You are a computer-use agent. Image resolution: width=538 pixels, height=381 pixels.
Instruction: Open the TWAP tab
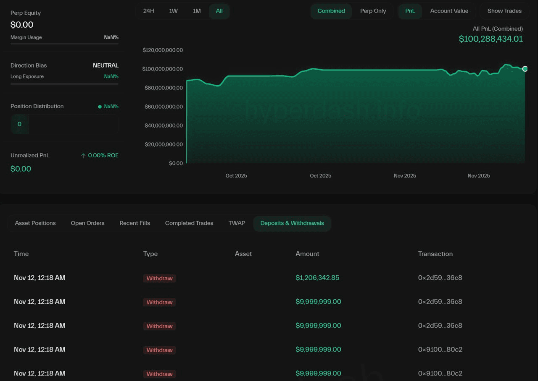pyautogui.click(x=237, y=223)
